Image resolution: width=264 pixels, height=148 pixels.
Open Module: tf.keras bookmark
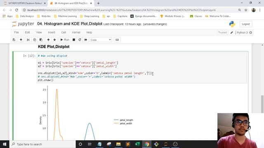pos(172,16)
